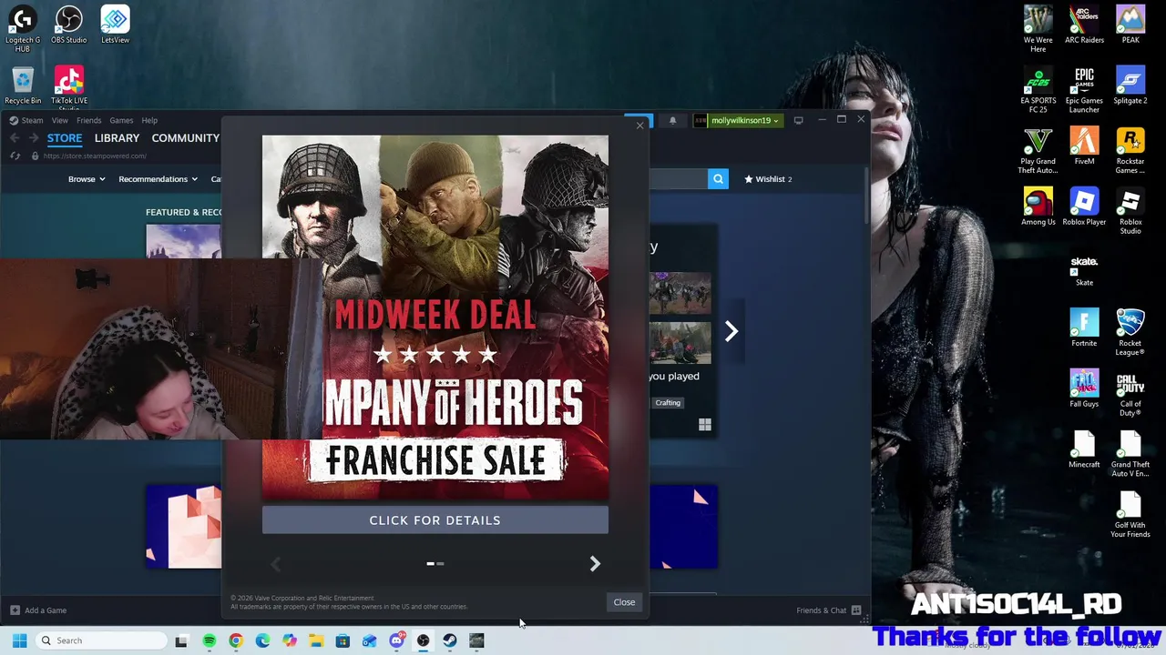1166x655 pixels.
Task: Open Roblox Studio desktop icon
Action: pos(1130,211)
